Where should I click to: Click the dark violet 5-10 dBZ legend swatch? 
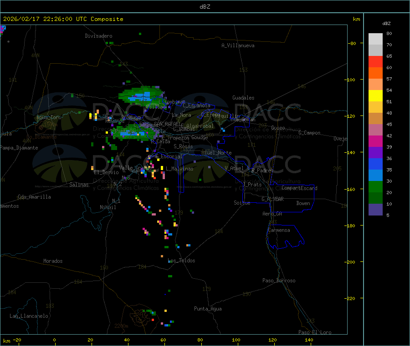[x=375, y=210]
